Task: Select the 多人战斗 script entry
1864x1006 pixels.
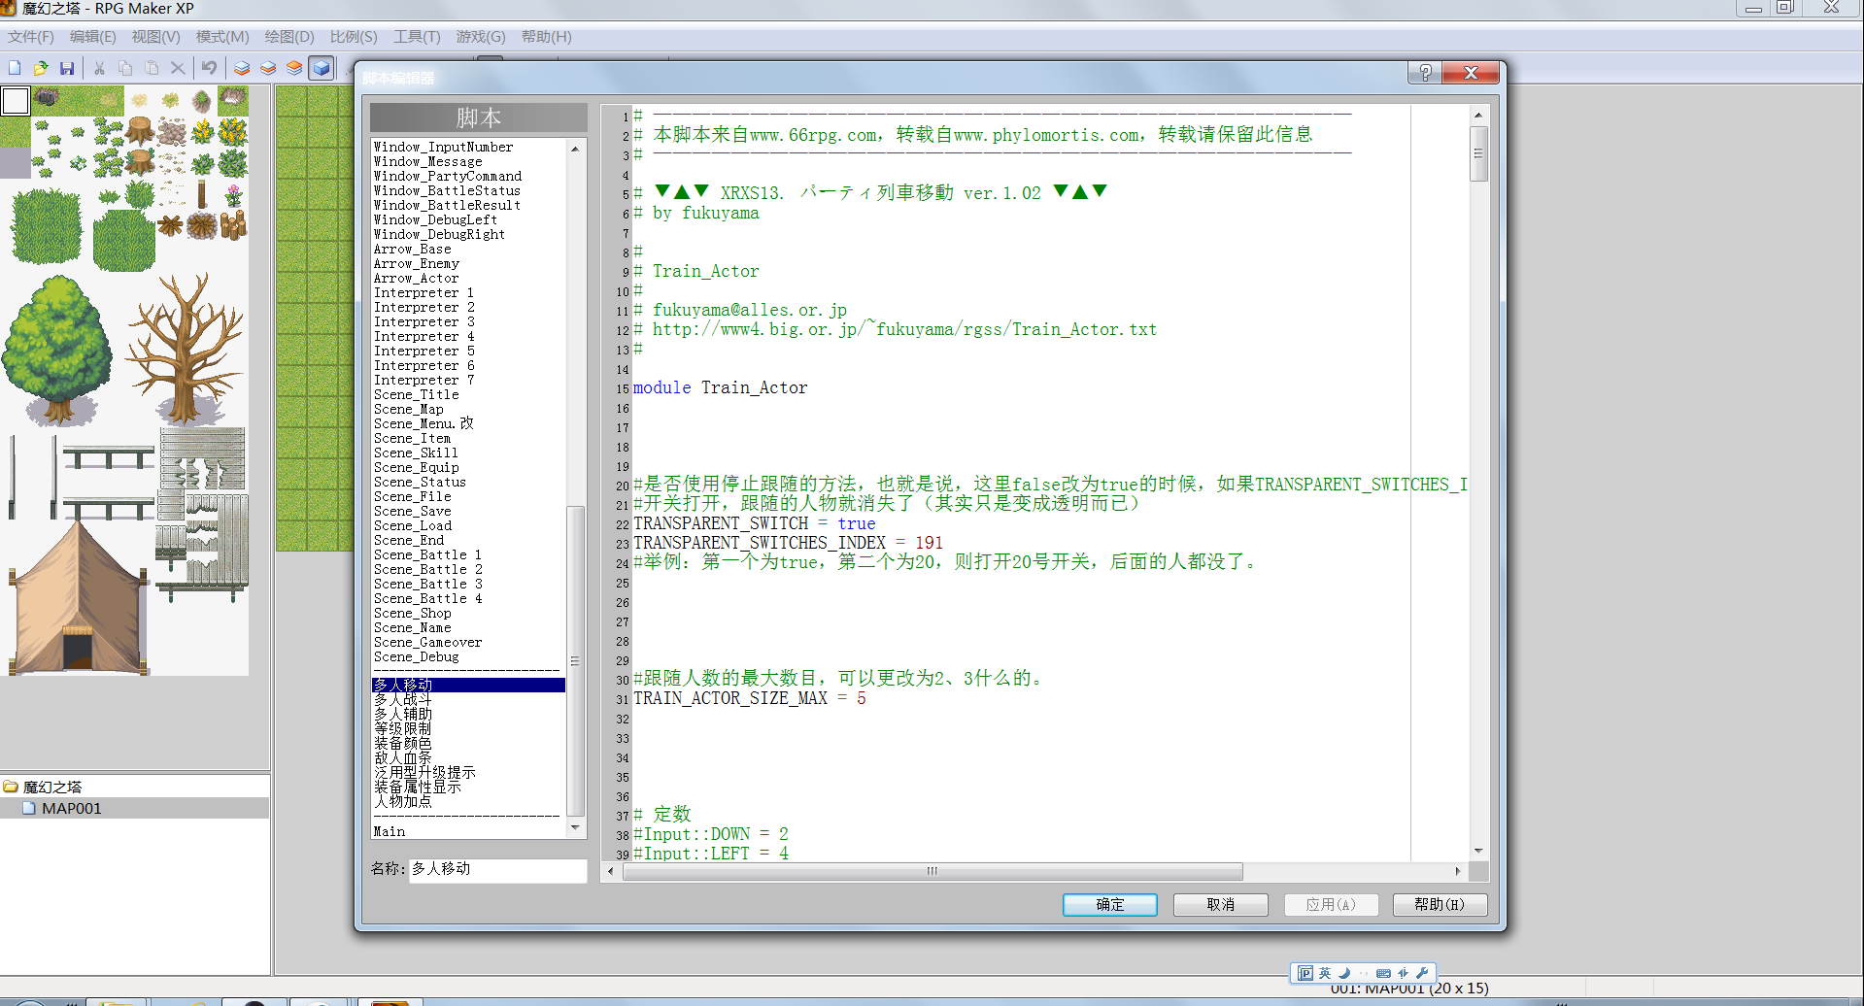Action: (403, 700)
